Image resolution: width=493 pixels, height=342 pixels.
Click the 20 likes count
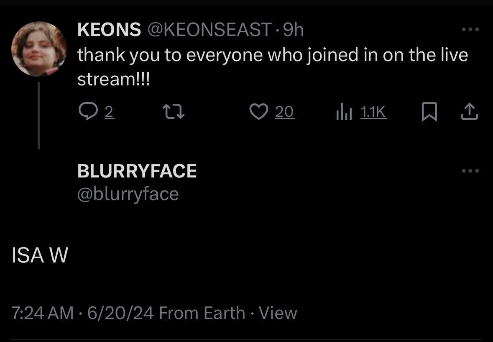(x=285, y=112)
